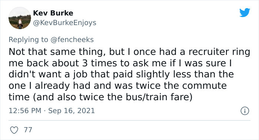Image resolution: width=259 pixels, height=140 pixels.
Task: Click the horizontal divider below the timestamp
Action: tap(129, 120)
